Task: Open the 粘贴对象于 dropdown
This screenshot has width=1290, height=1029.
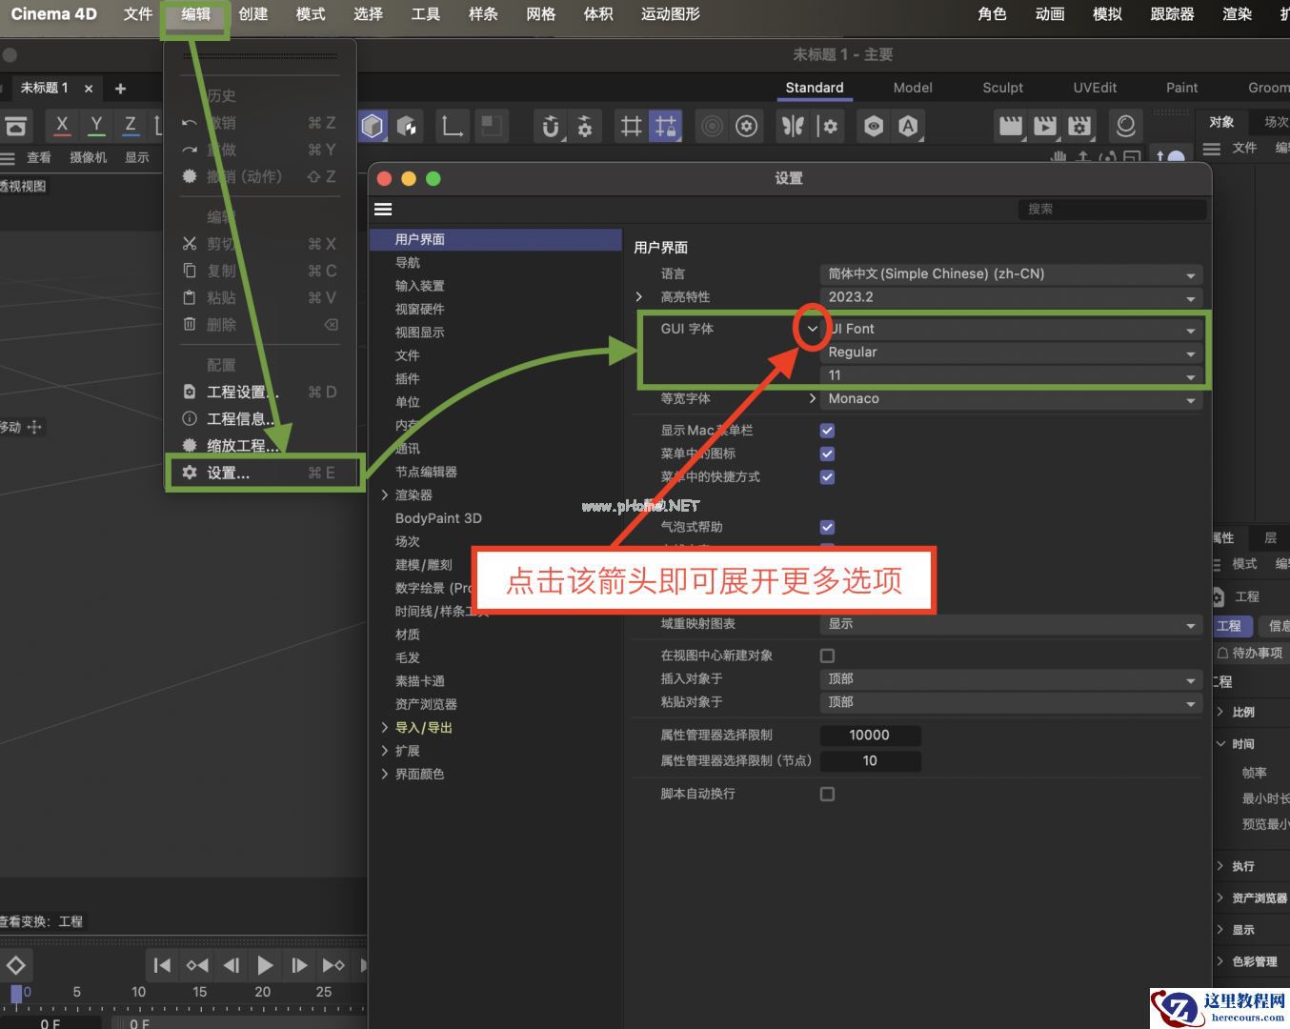Action: (1011, 702)
